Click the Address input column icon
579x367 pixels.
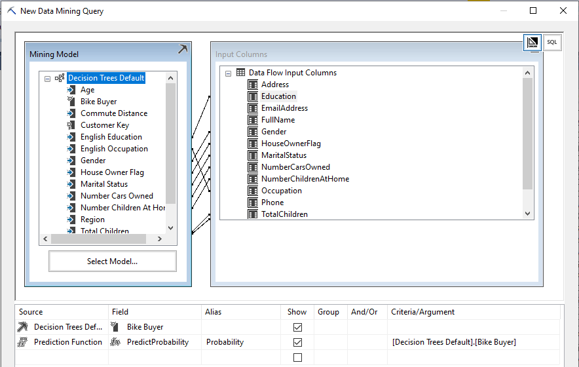tap(253, 85)
